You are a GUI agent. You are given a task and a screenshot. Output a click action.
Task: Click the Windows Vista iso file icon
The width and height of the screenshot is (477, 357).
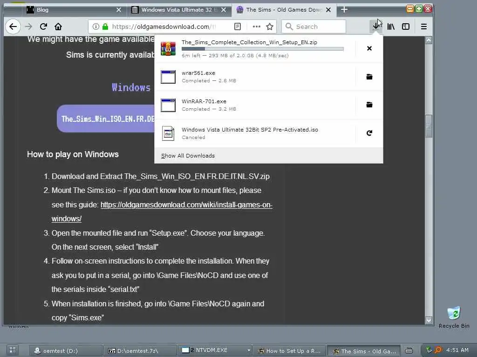(x=168, y=133)
